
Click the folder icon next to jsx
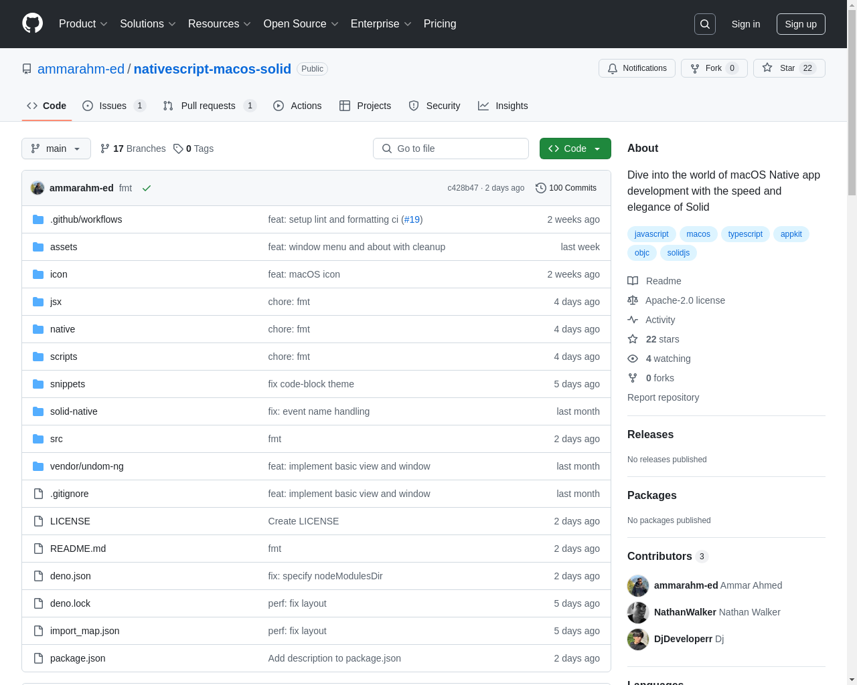tap(38, 302)
